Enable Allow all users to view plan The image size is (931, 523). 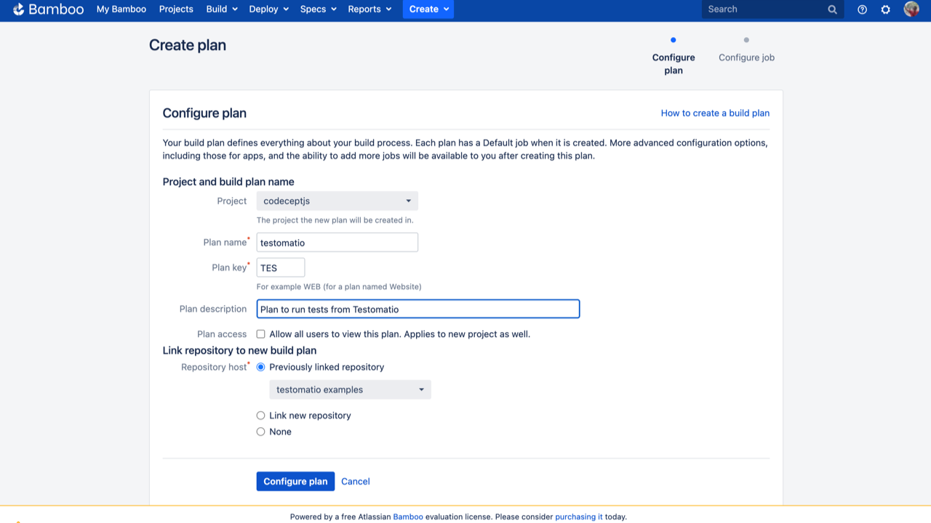(x=260, y=334)
